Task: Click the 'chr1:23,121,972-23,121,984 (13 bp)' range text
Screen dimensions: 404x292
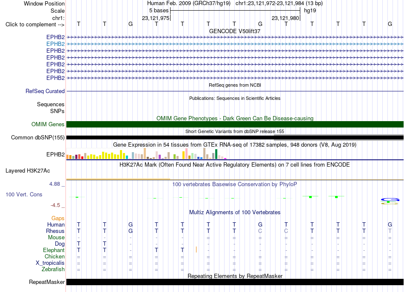Action: point(279,3)
